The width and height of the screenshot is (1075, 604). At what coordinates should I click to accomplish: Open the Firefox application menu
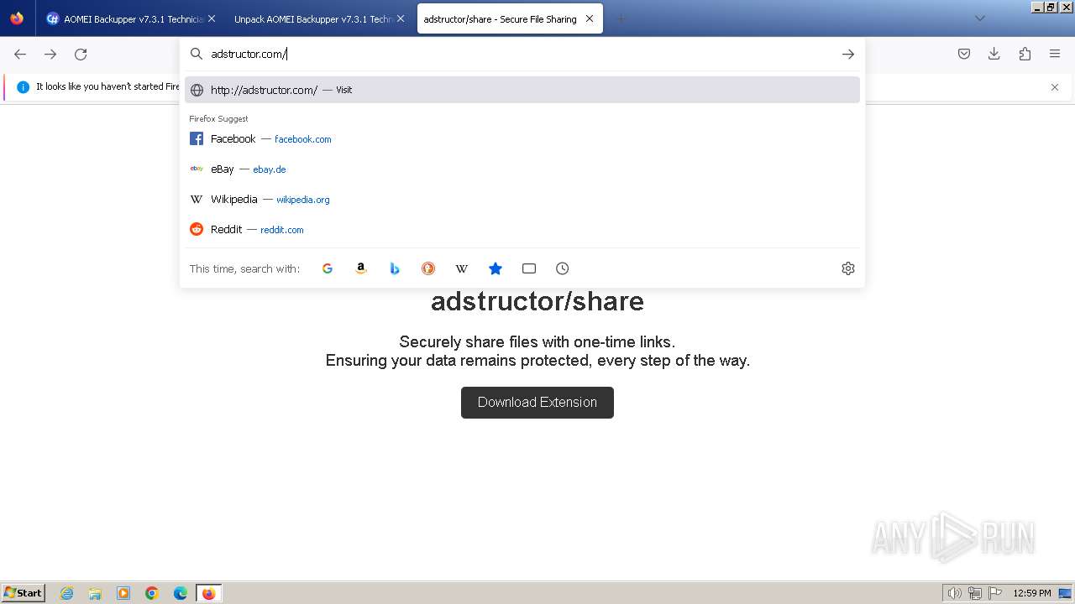tap(1055, 54)
